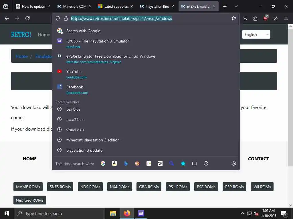The height and width of the screenshot is (219, 293).
Task: Open the extensions puzzle icon
Action: click(x=255, y=18)
